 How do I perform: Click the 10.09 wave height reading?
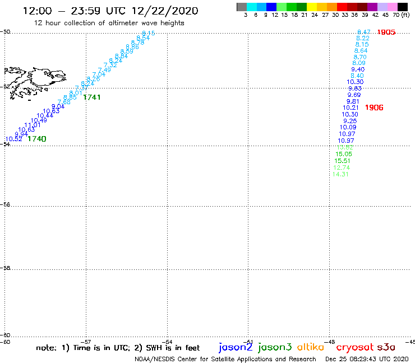click(348, 128)
